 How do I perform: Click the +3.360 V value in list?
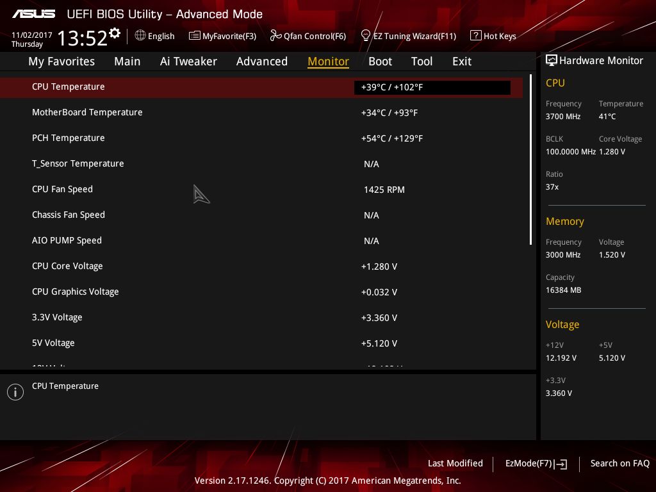pos(379,318)
